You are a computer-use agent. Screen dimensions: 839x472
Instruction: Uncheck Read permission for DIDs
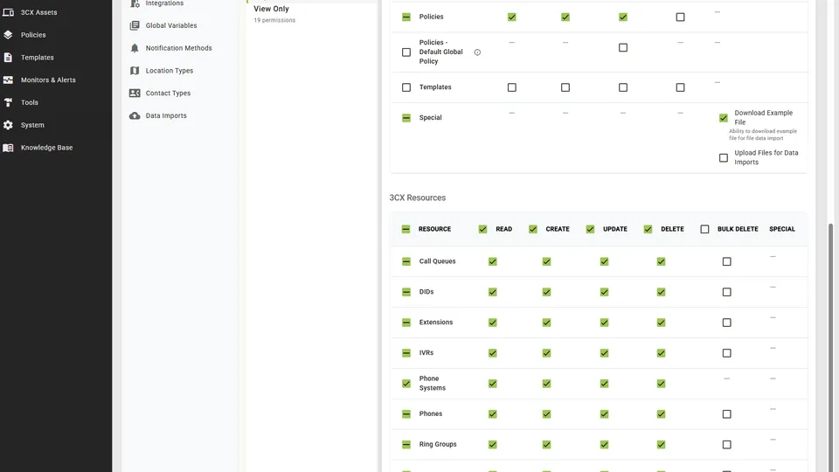[x=493, y=292]
